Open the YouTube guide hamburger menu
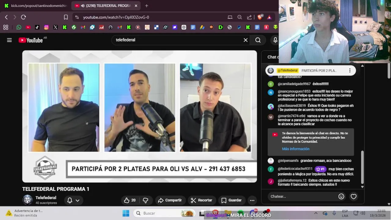 click(9, 40)
